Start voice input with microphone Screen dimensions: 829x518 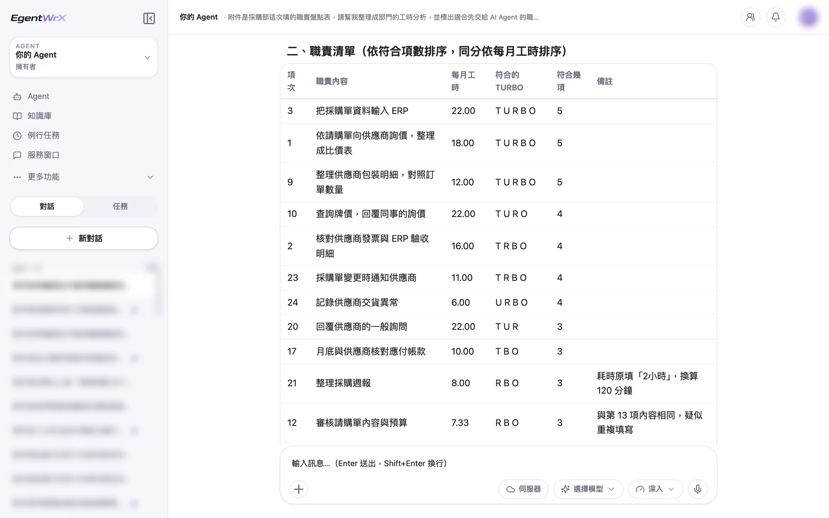[x=698, y=489]
